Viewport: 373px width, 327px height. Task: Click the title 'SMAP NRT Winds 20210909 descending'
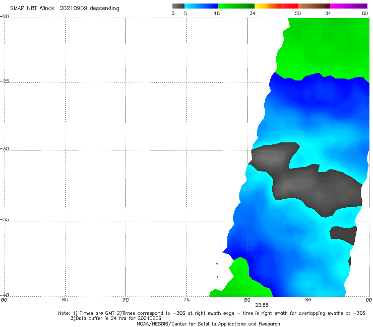(65, 9)
